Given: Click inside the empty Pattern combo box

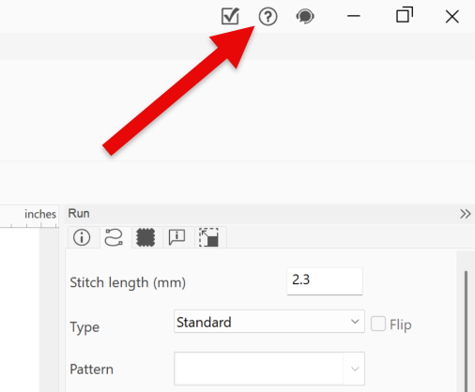Looking at the screenshot, I should 259,369.
